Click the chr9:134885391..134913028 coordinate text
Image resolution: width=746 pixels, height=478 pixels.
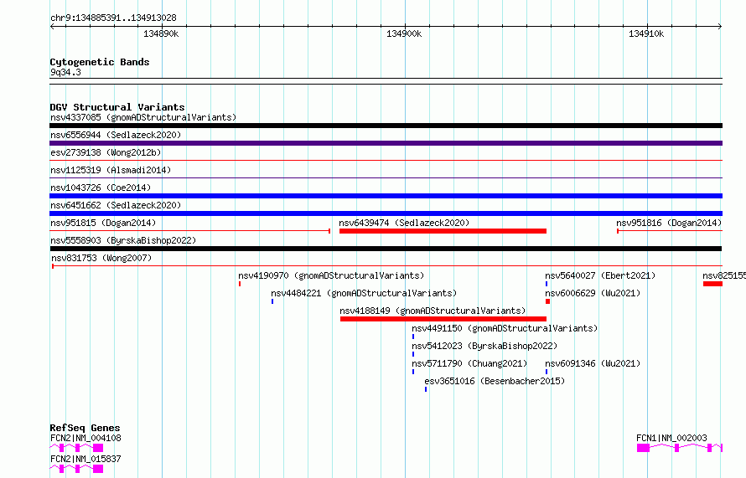pos(113,18)
